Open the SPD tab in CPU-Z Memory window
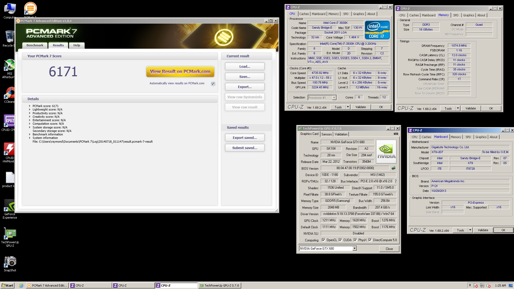 click(x=456, y=15)
